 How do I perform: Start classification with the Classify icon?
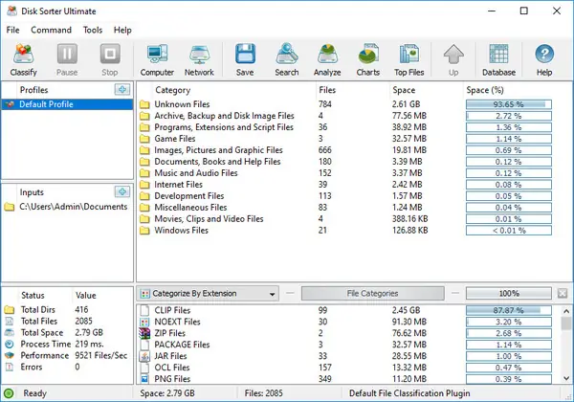(23, 60)
